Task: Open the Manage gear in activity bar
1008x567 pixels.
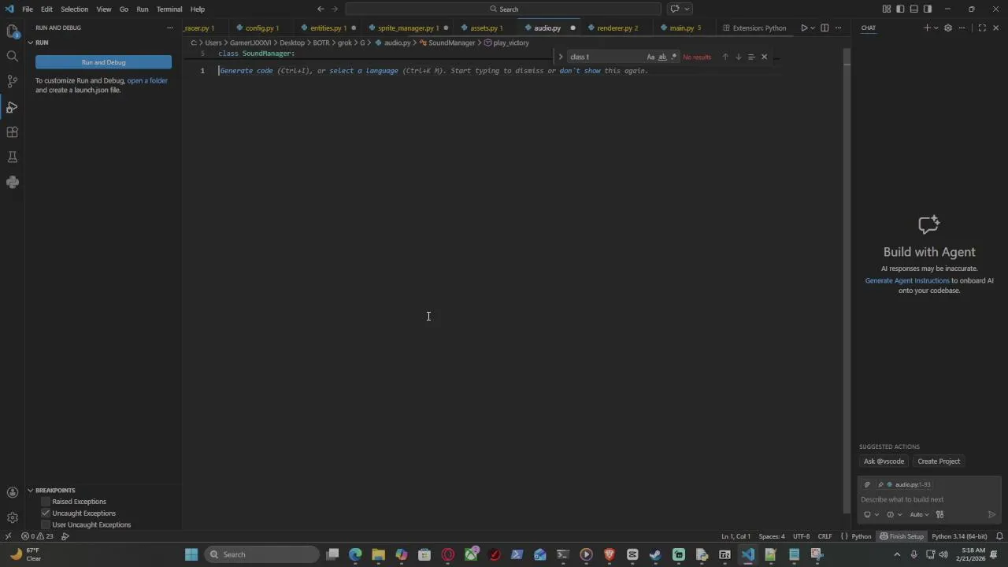Action: tap(13, 517)
